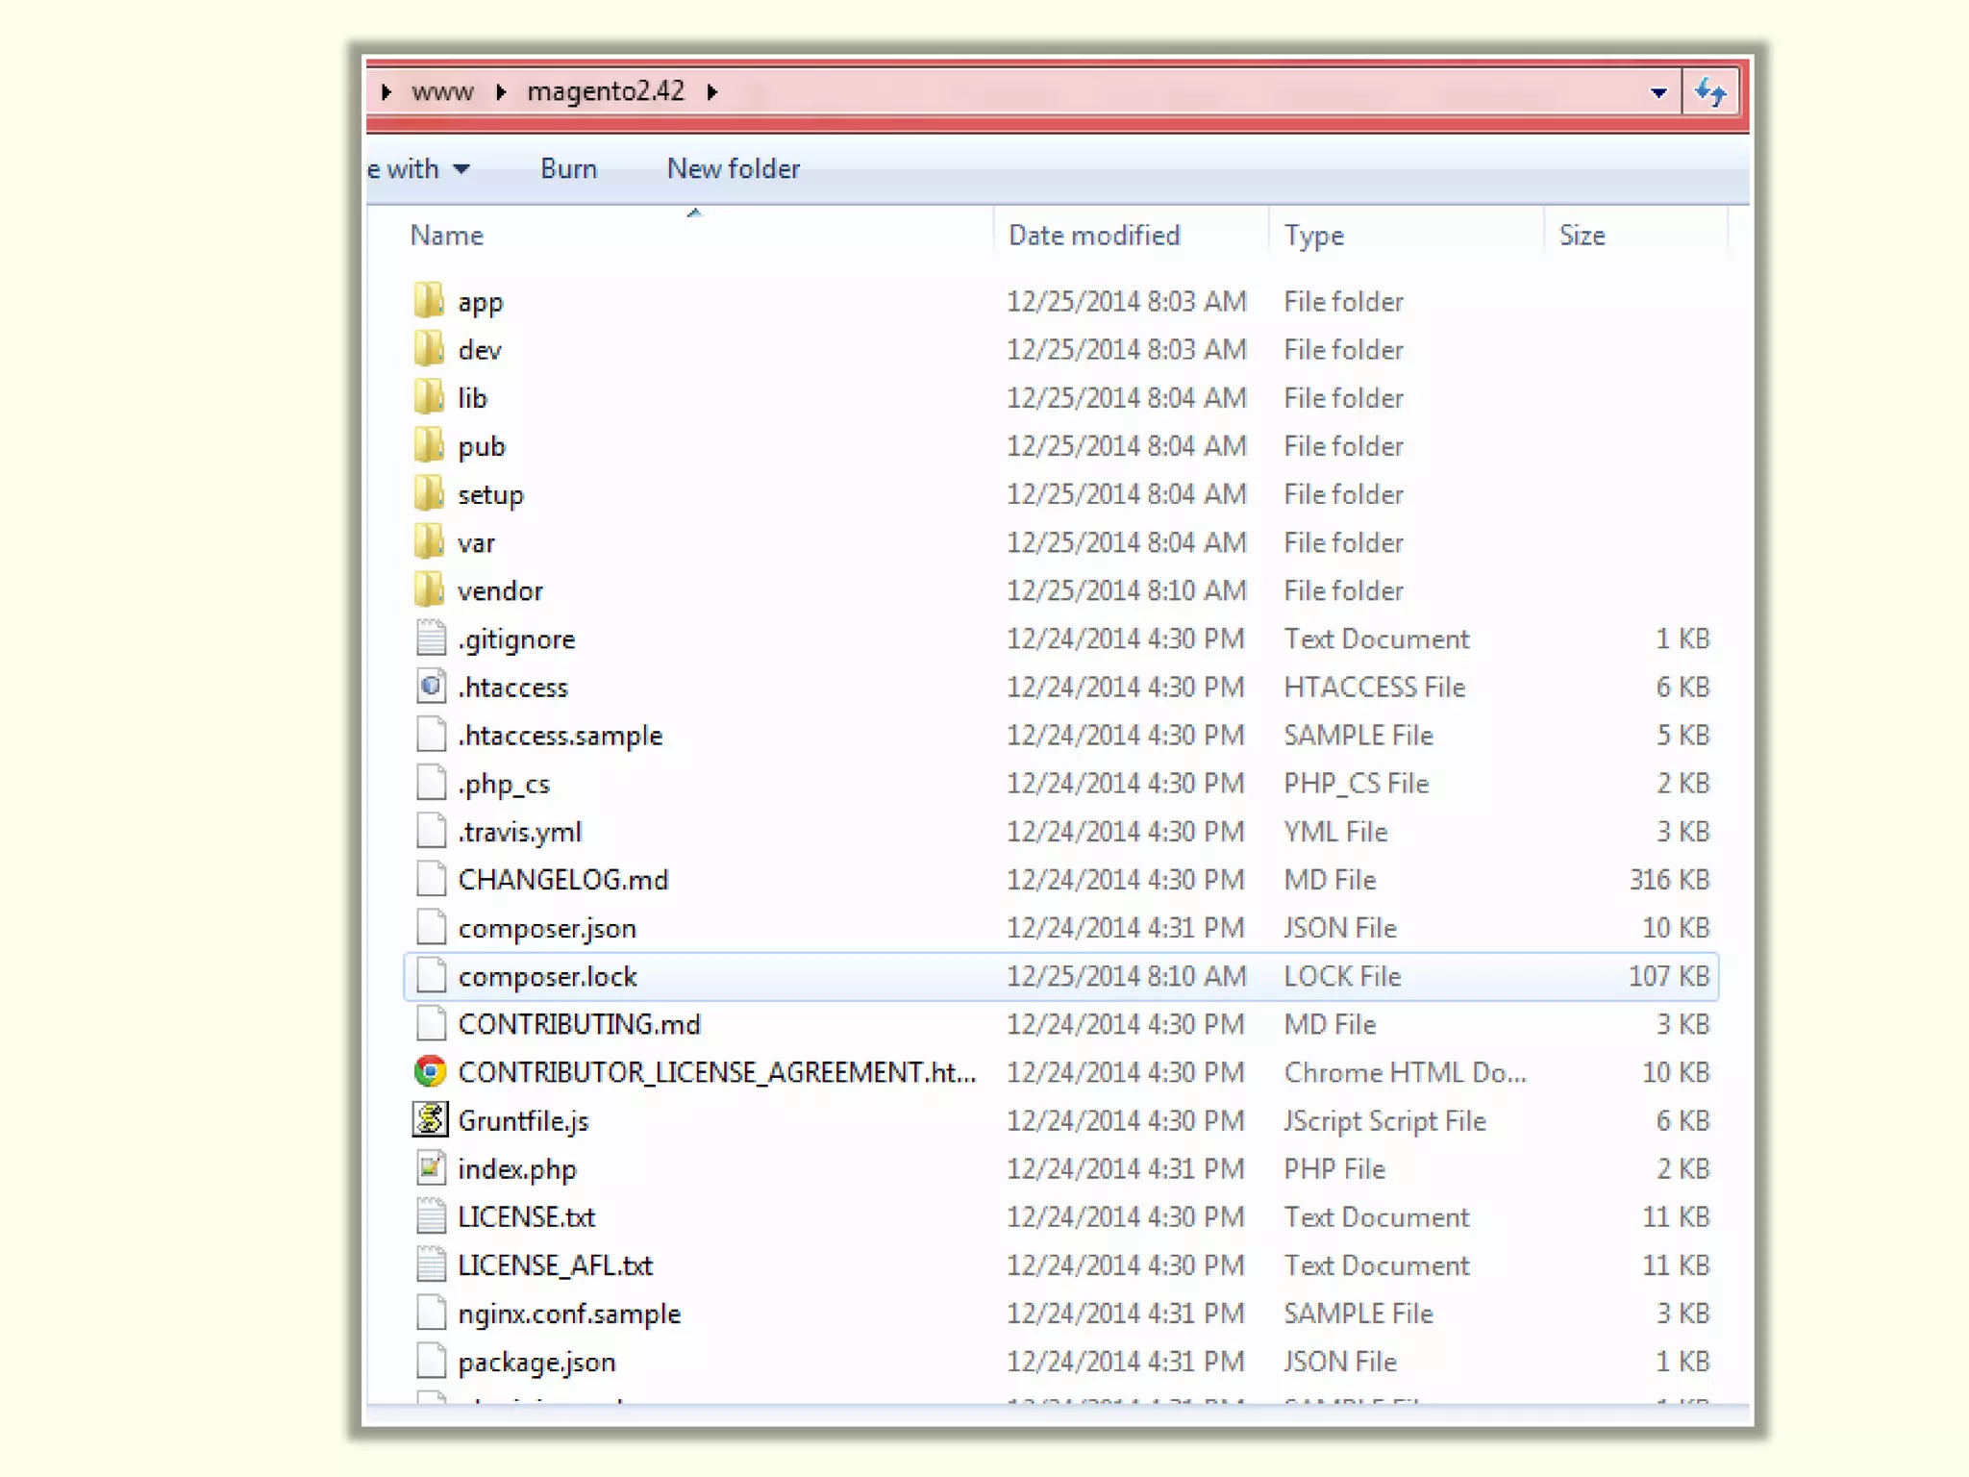Click the var folder icon
The image size is (1969, 1477).
pyautogui.click(x=429, y=541)
